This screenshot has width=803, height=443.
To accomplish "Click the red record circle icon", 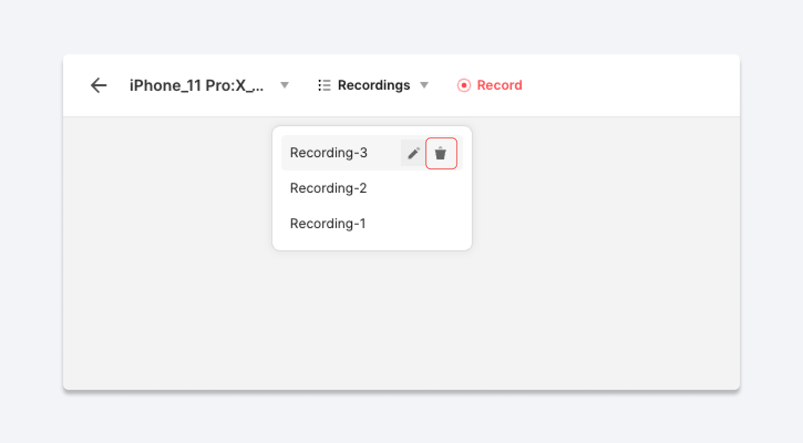I will 464,85.
